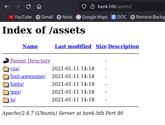
Task: Open the img/ directory link
Action: [16, 92]
